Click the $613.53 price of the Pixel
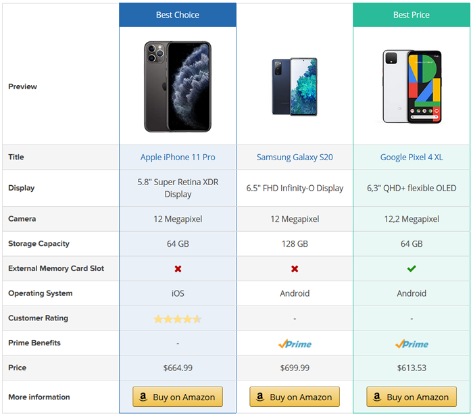 pyautogui.click(x=412, y=368)
